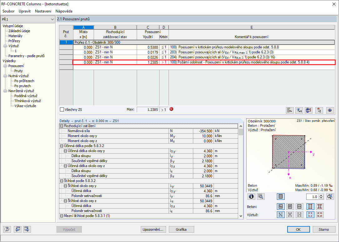Collapse the Nutná výztuž tree node
The height and width of the screenshot is (242, 339).
(5, 76)
